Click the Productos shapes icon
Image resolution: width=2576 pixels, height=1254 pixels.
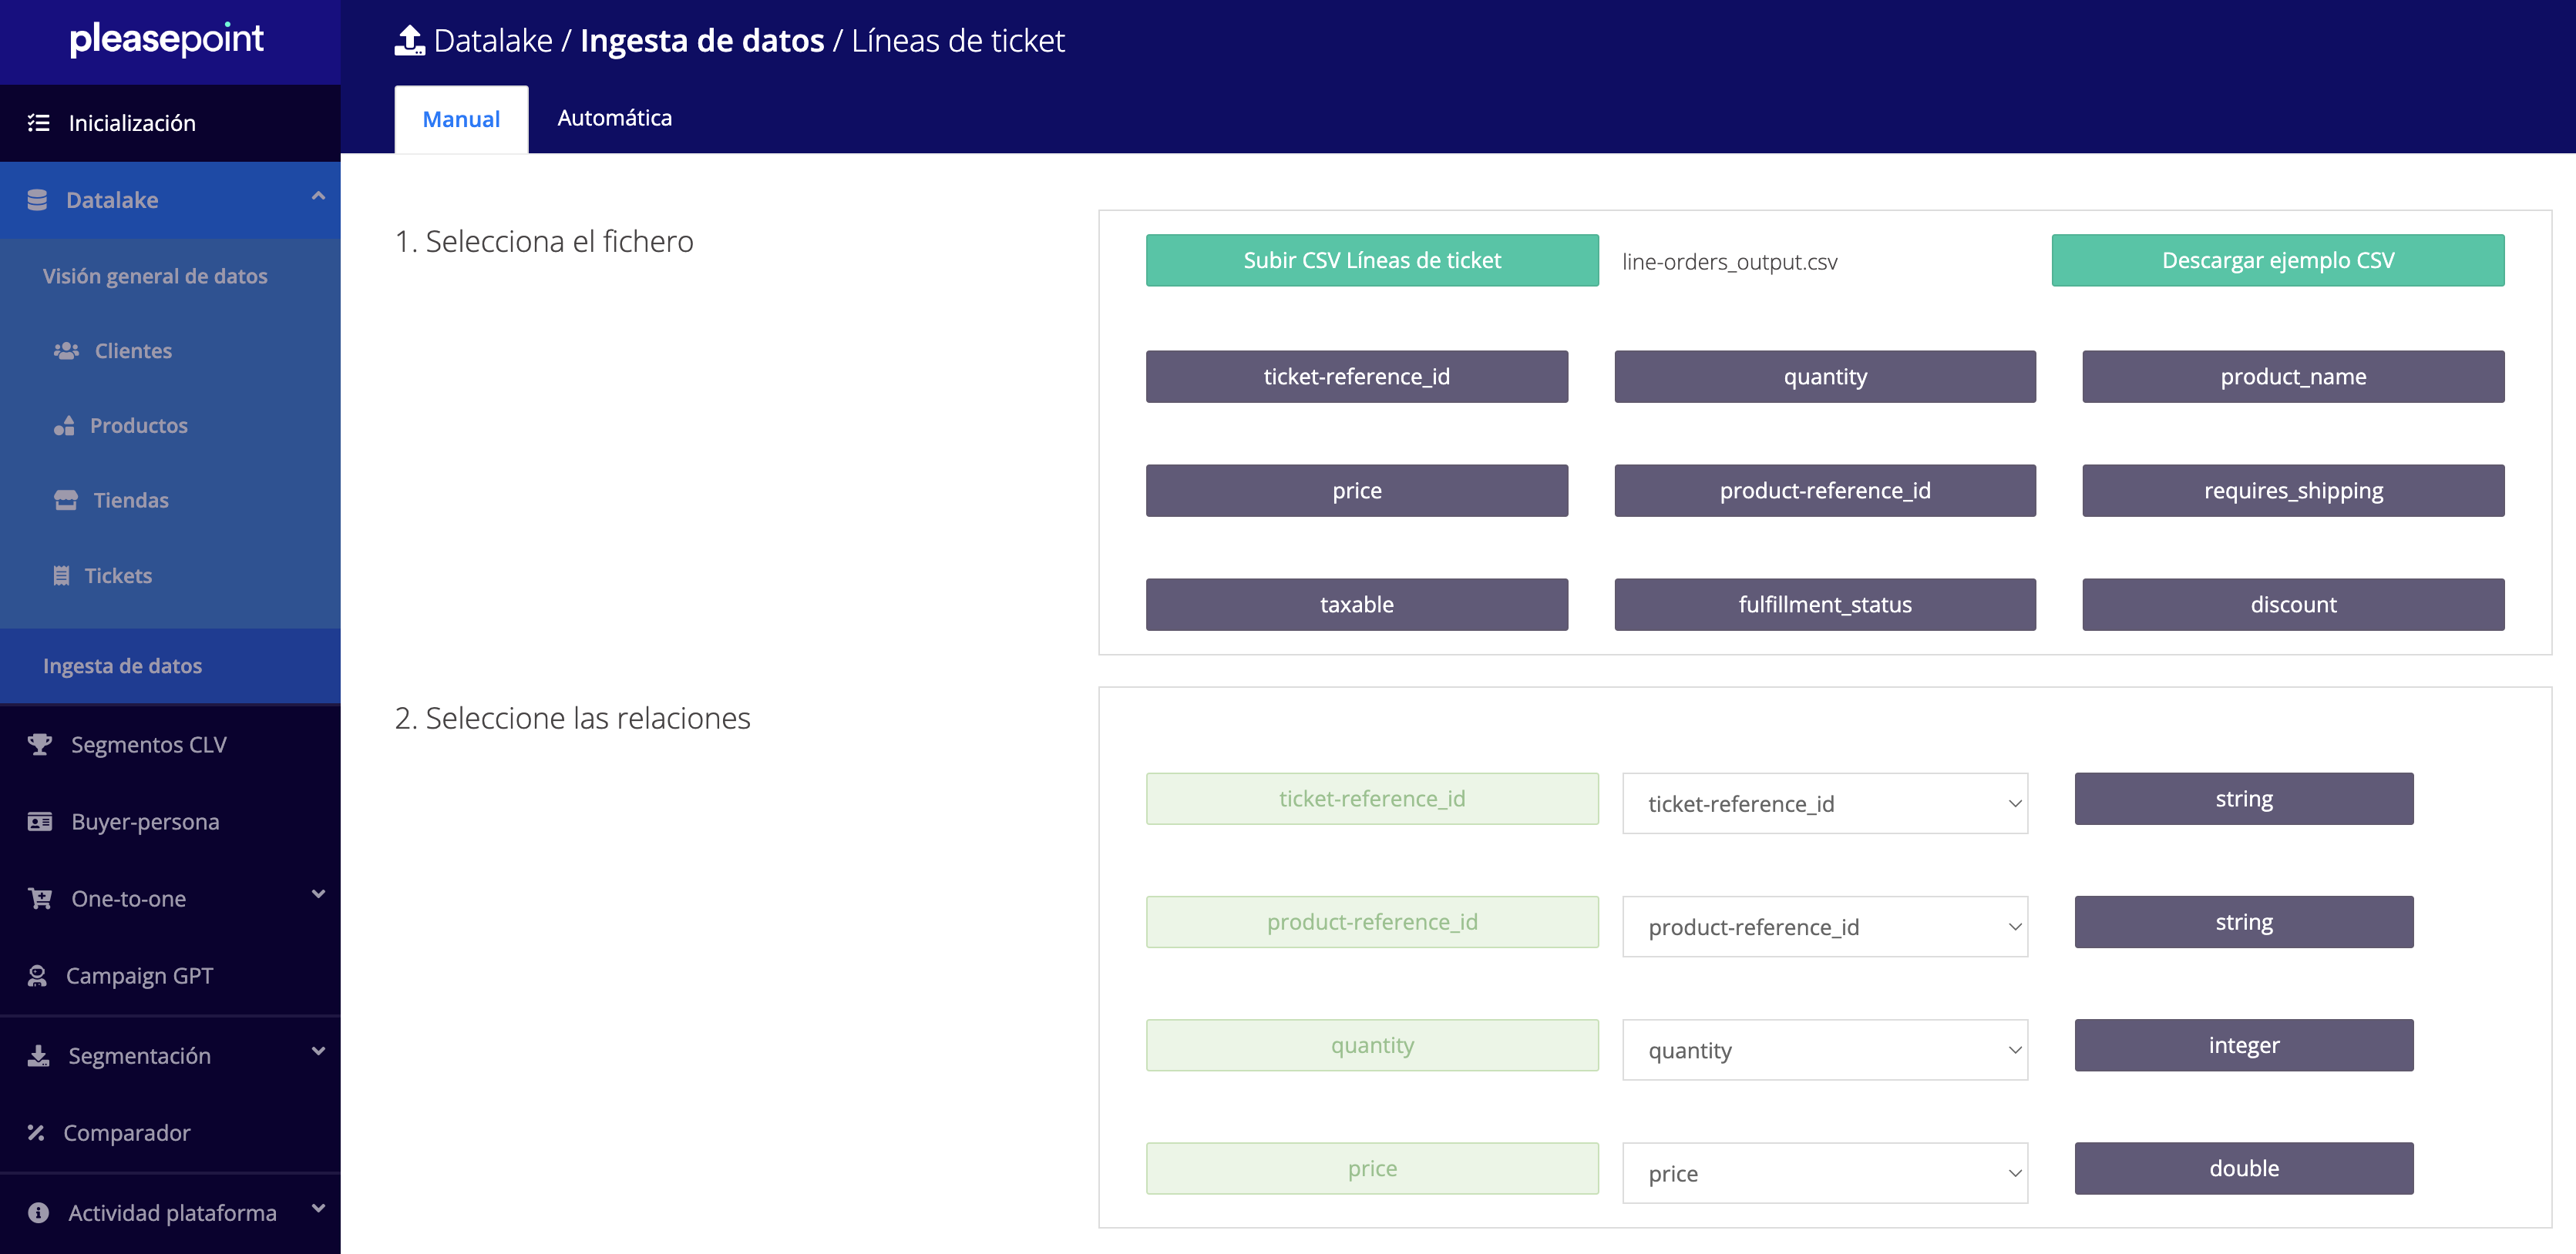point(64,426)
